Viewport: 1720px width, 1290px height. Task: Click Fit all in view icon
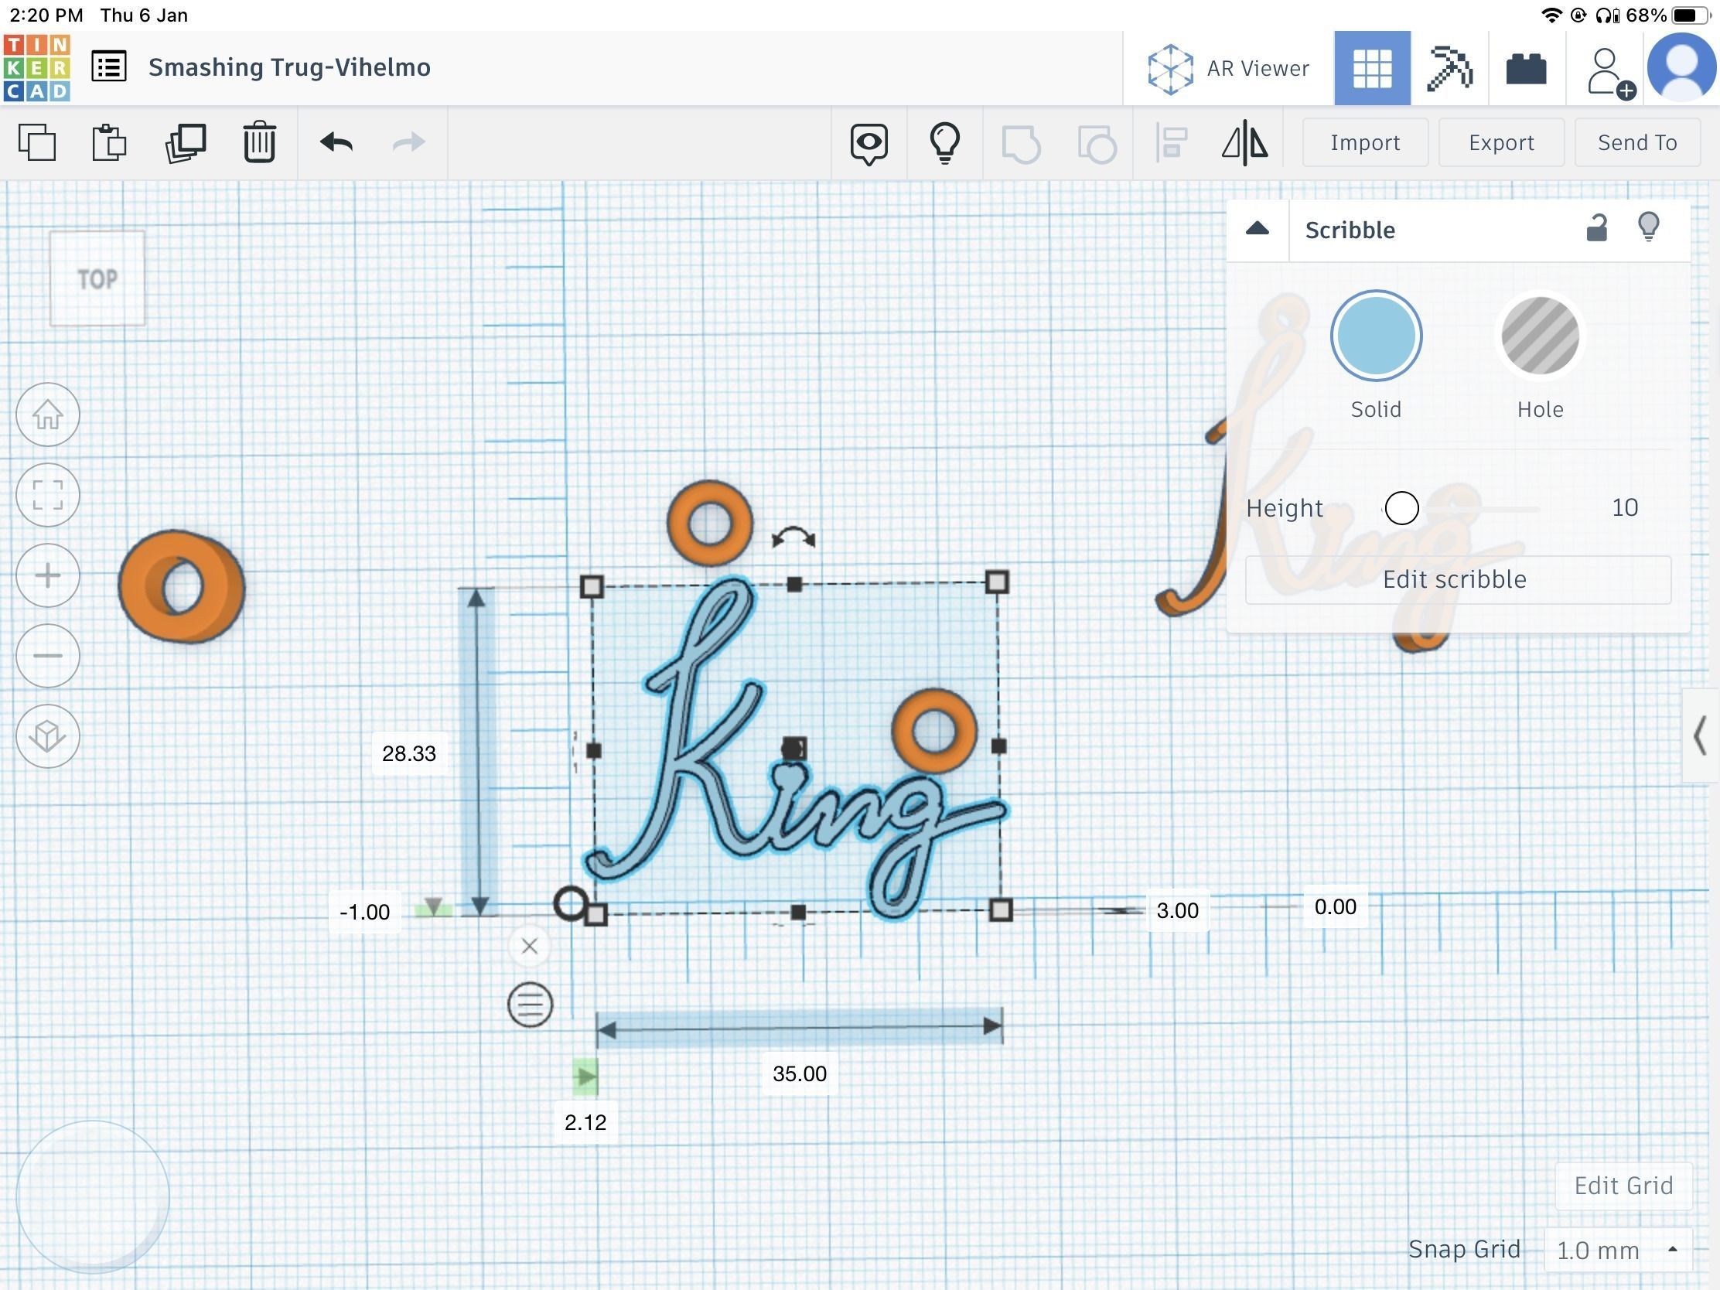(47, 494)
